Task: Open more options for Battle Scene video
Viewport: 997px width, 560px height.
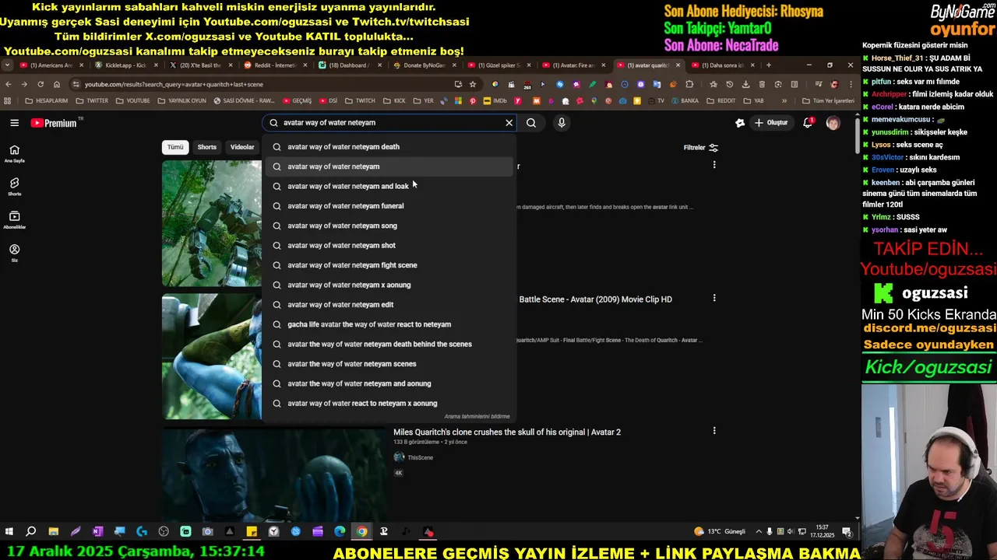Action: [x=713, y=298]
